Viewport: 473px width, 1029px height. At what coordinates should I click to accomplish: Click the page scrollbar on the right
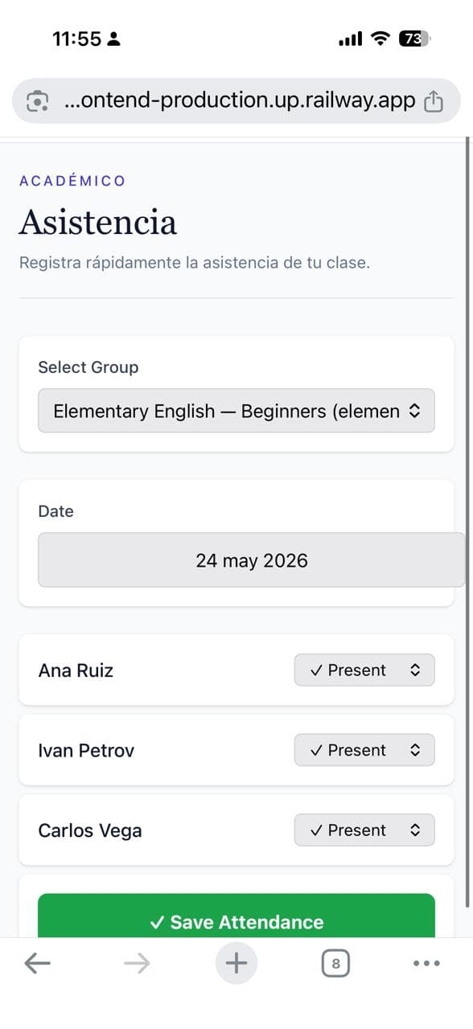point(468,523)
